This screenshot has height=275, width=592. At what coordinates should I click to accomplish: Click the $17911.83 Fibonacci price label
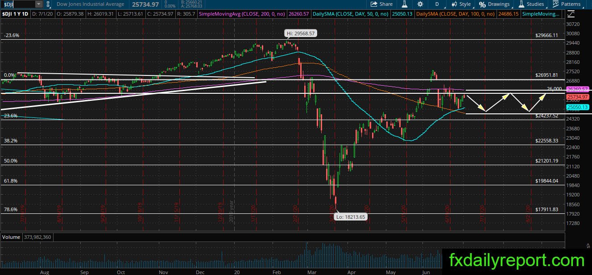point(546,209)
